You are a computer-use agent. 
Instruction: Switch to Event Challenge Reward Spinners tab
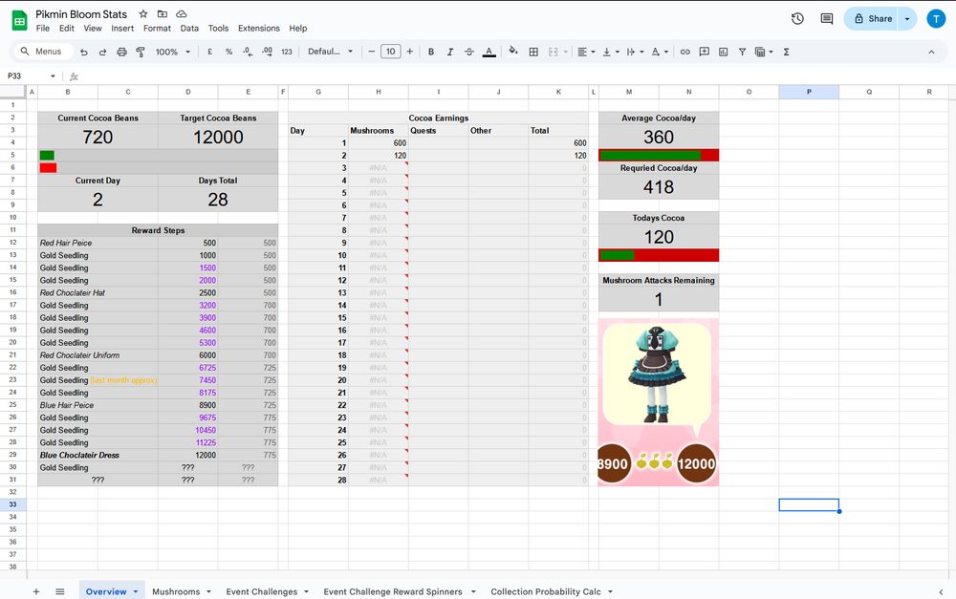[x=393, y=591]
